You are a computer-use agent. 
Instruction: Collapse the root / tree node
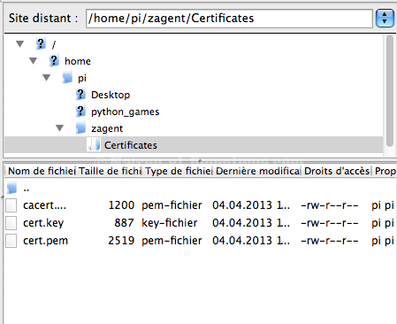click(20, 44)
